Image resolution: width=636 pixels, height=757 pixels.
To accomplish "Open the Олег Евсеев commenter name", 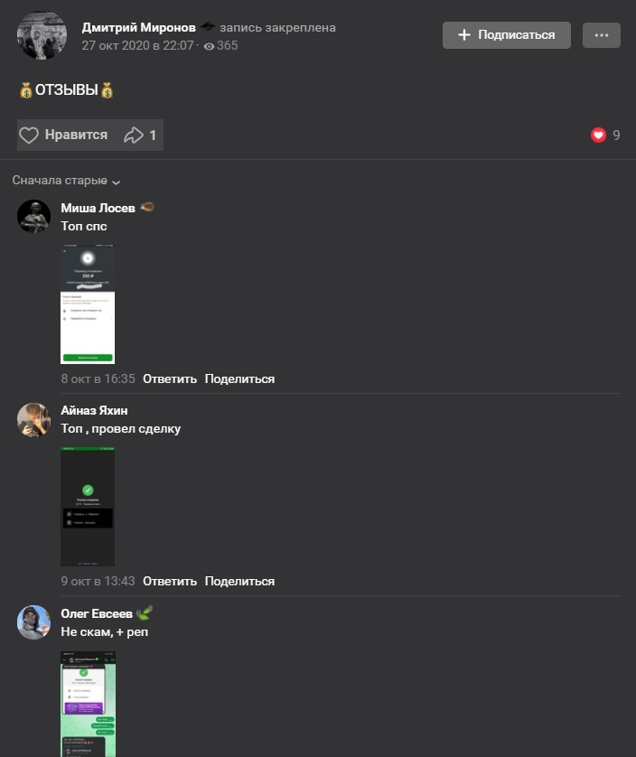I will tap(97, 613).
